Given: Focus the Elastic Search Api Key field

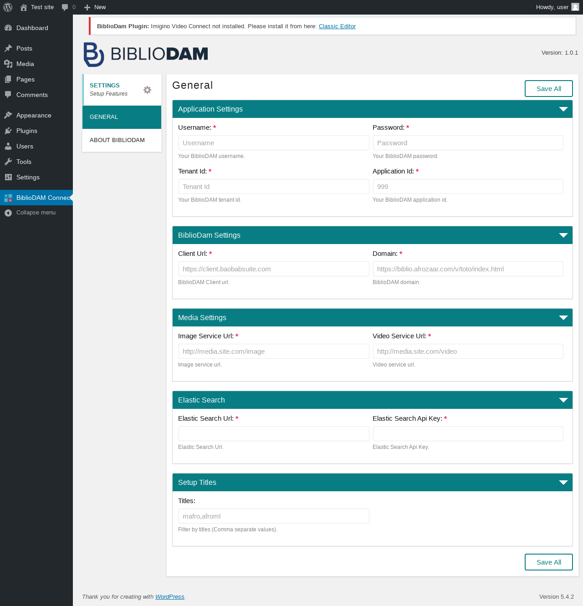Looking at the screenshot, I should (x=468, y=434).
